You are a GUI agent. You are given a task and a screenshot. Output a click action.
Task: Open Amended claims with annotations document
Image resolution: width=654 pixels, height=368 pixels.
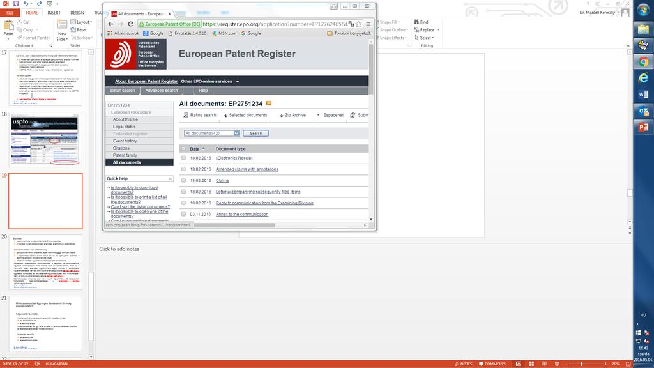click(247, 169)
